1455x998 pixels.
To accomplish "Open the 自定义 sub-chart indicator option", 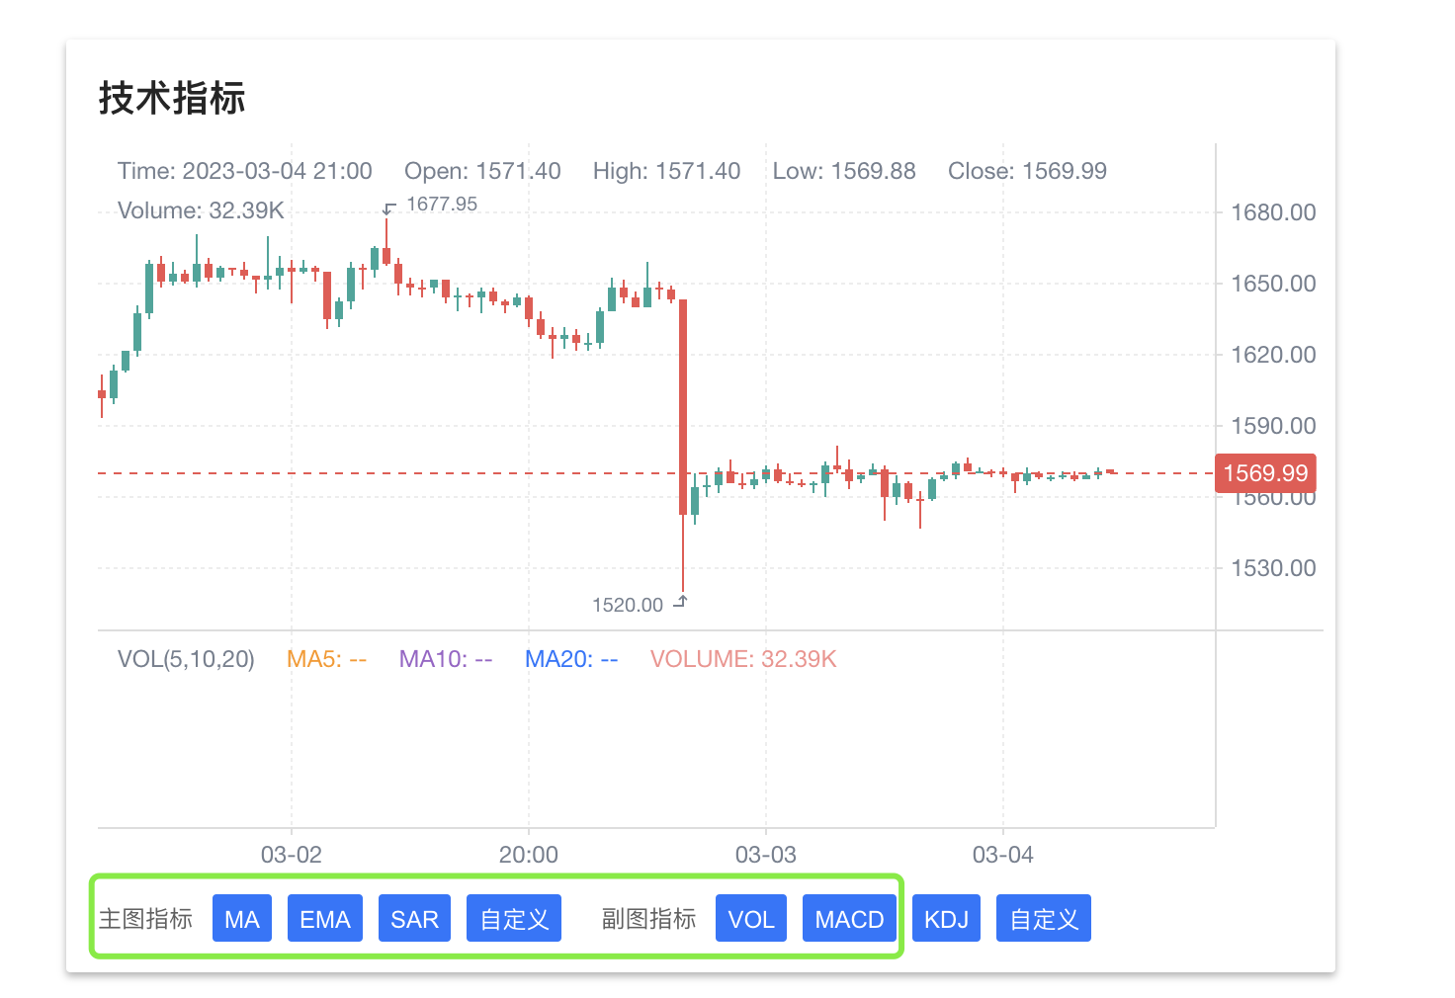I will click(1043, 918).
